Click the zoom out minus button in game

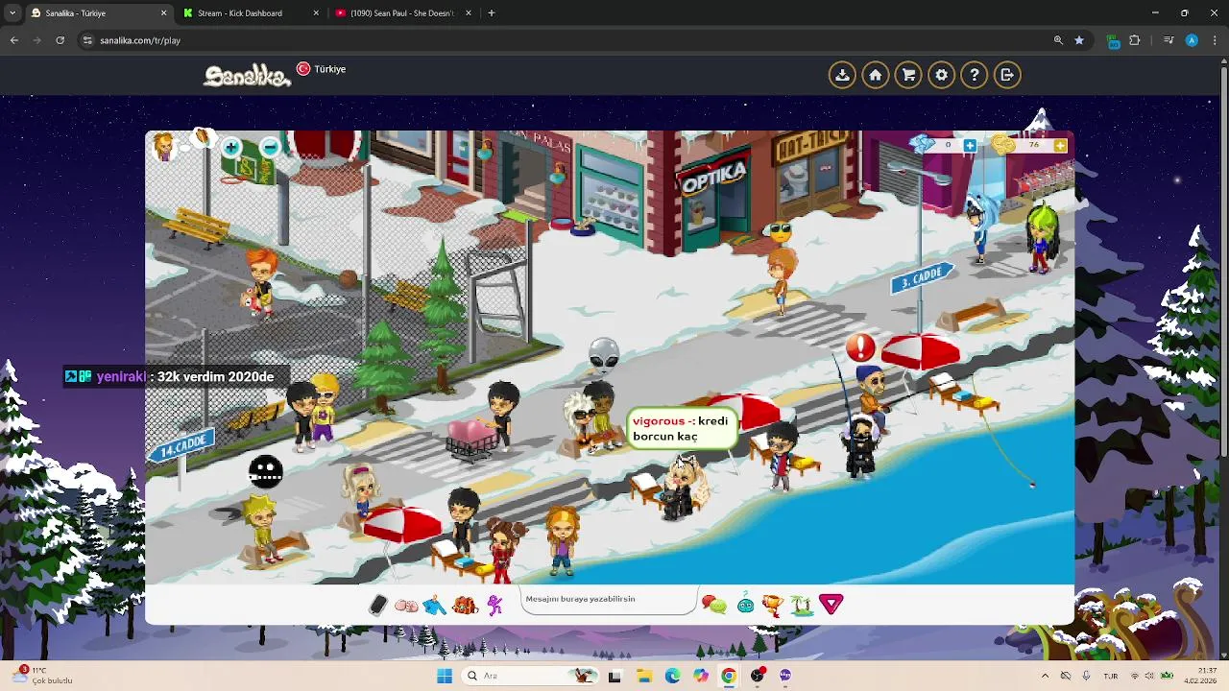pyautogui.click(x=270, y=148)
